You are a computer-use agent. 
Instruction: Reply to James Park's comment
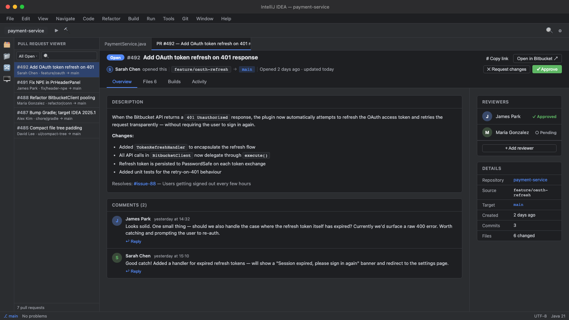coord(133,241)
